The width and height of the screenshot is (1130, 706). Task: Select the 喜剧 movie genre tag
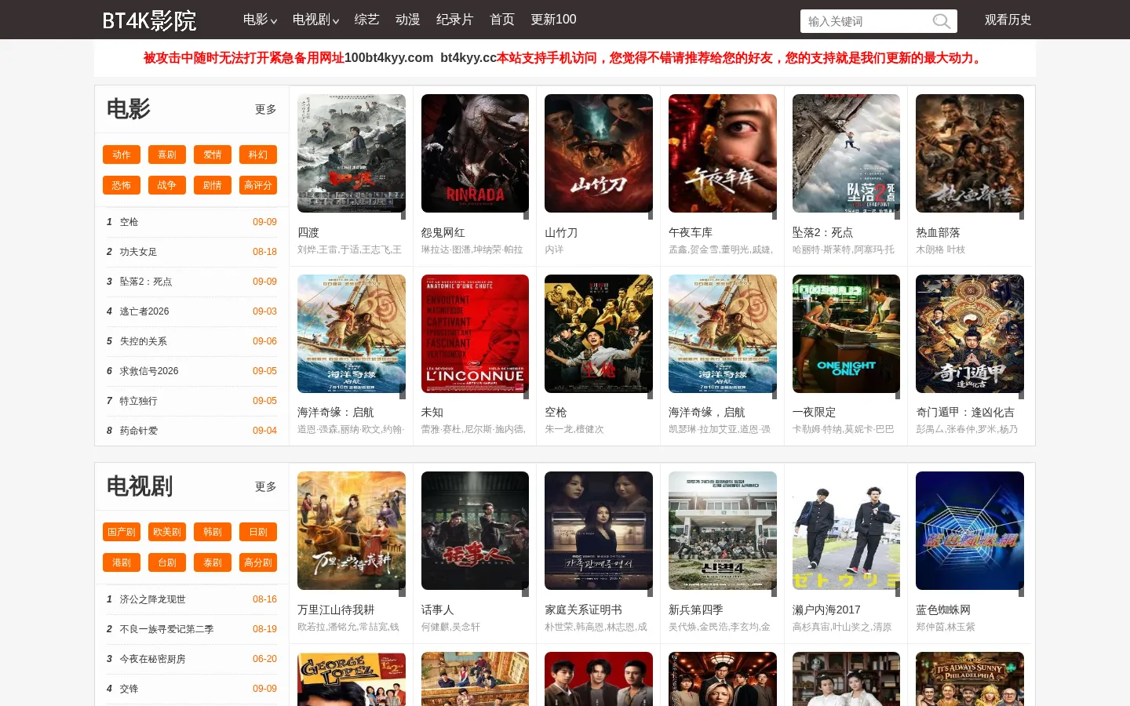[x=167, y=155]
